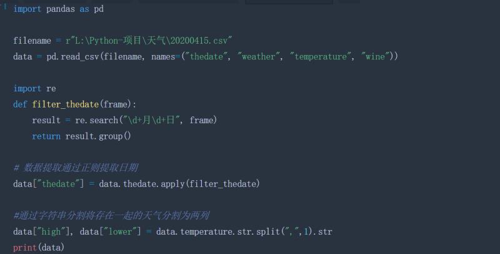Place cursor on the "import re" line
The image size is (500, 254).
click(34, 88)
